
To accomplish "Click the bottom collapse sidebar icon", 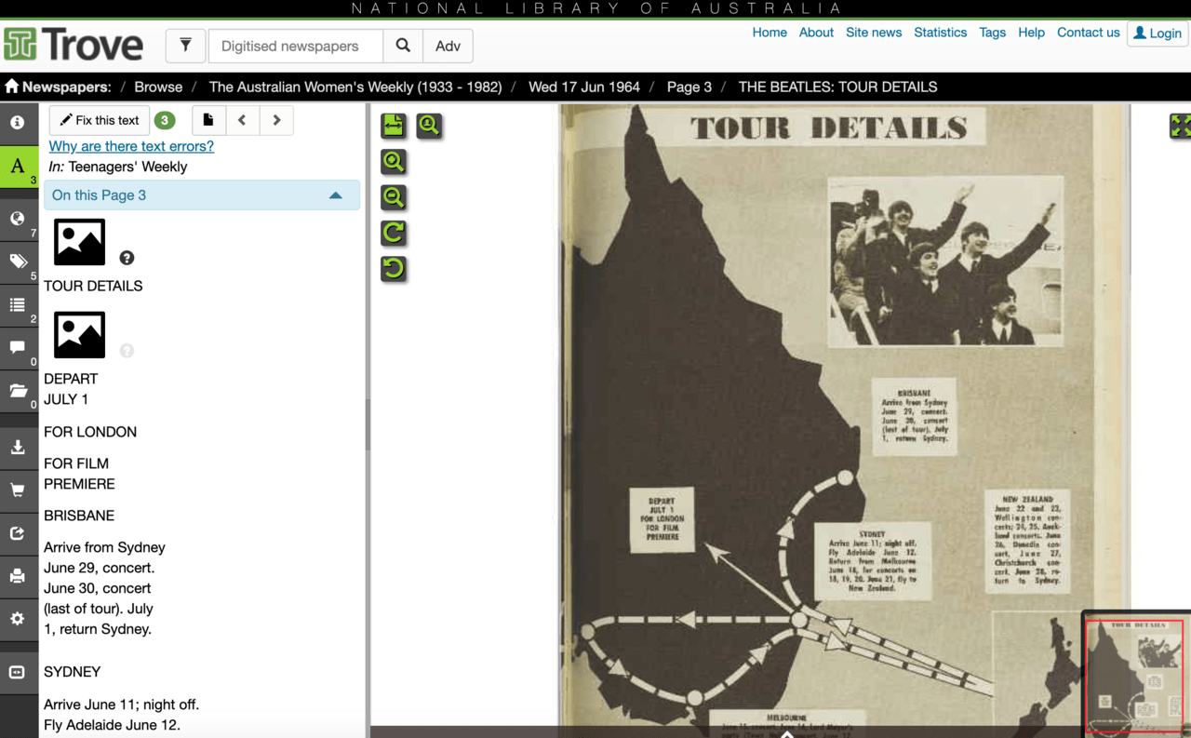I will tap(18, 672).
